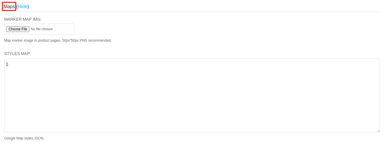Screen dimensions: 387x145
Task: Click the Choose File button
Action: (x=18, y=29)
